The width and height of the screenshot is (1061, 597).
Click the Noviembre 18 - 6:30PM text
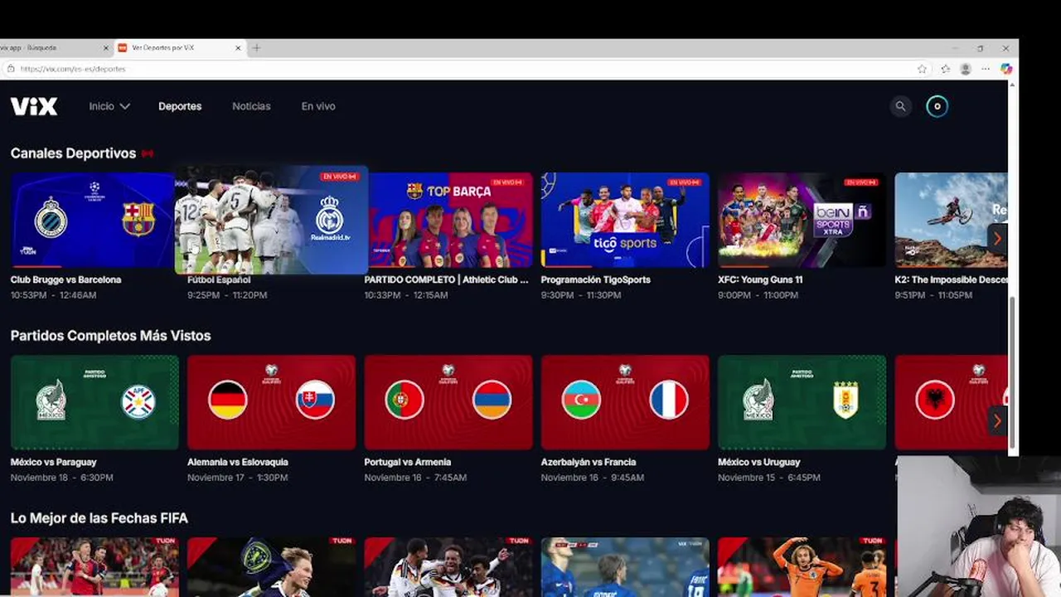coord(62,478)
